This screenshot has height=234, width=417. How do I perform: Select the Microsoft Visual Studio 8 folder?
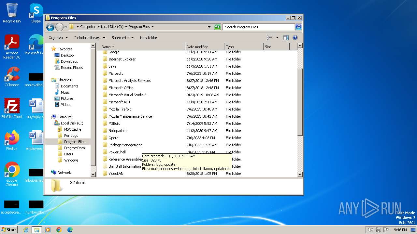127,95
